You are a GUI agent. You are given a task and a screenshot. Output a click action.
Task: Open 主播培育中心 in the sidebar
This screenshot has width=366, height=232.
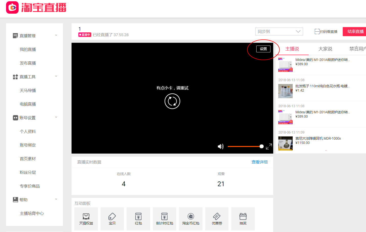(32, 213)
